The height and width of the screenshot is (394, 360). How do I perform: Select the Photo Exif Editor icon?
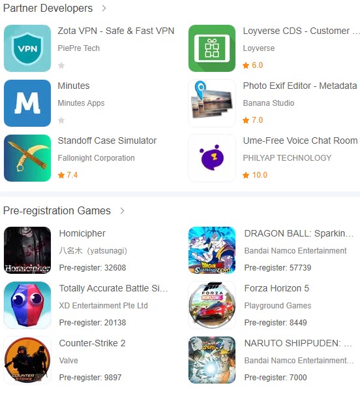click(x=212, y=103)
